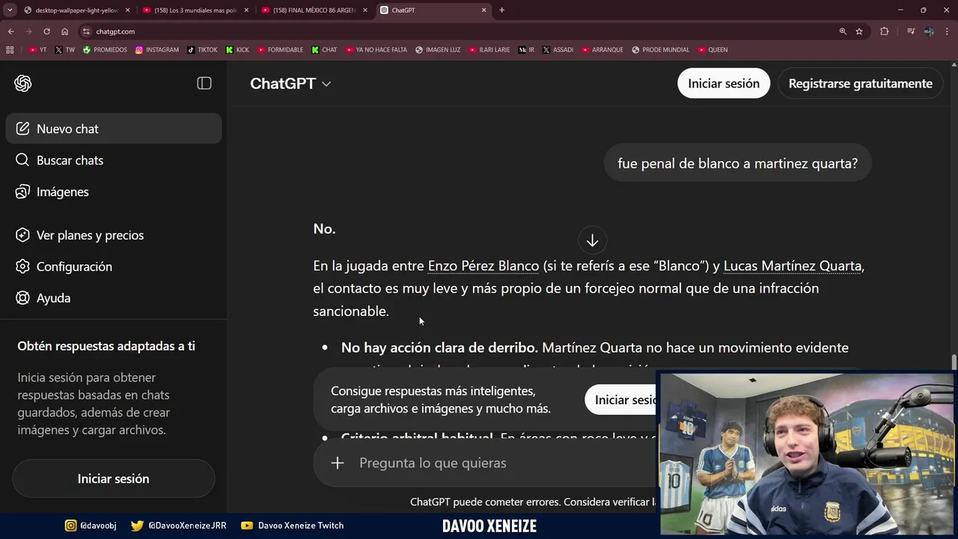Reload the page
958x539 pixels.
(x=46, y=31)
